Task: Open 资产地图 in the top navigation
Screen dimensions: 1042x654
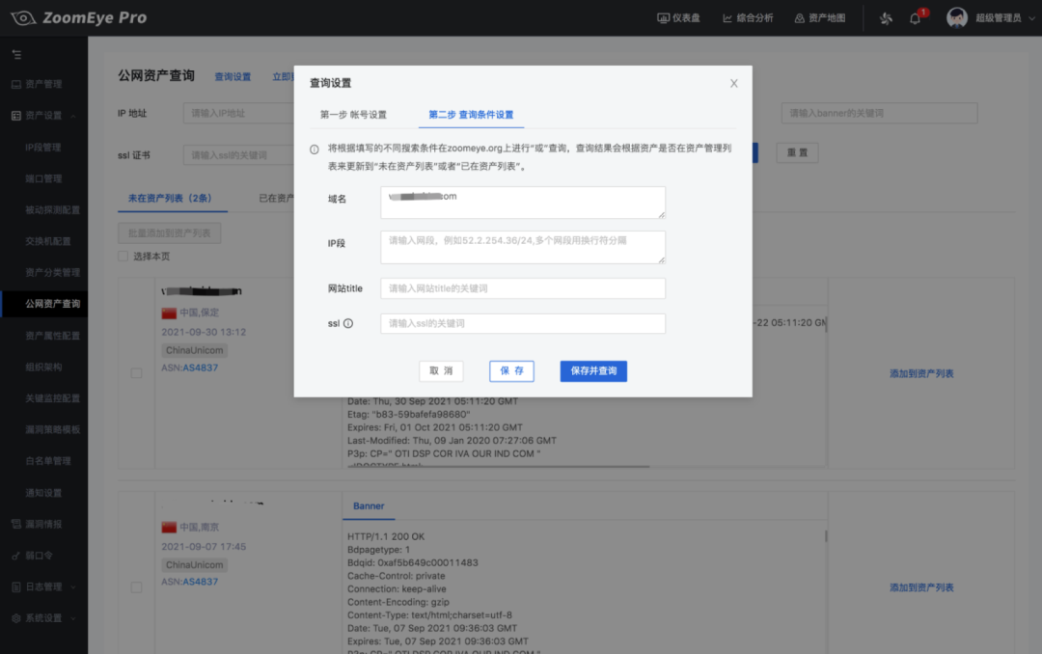Action: click(820, 18)
